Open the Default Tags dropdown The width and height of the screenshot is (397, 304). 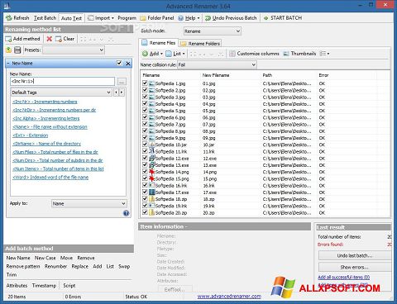[61, 93]
